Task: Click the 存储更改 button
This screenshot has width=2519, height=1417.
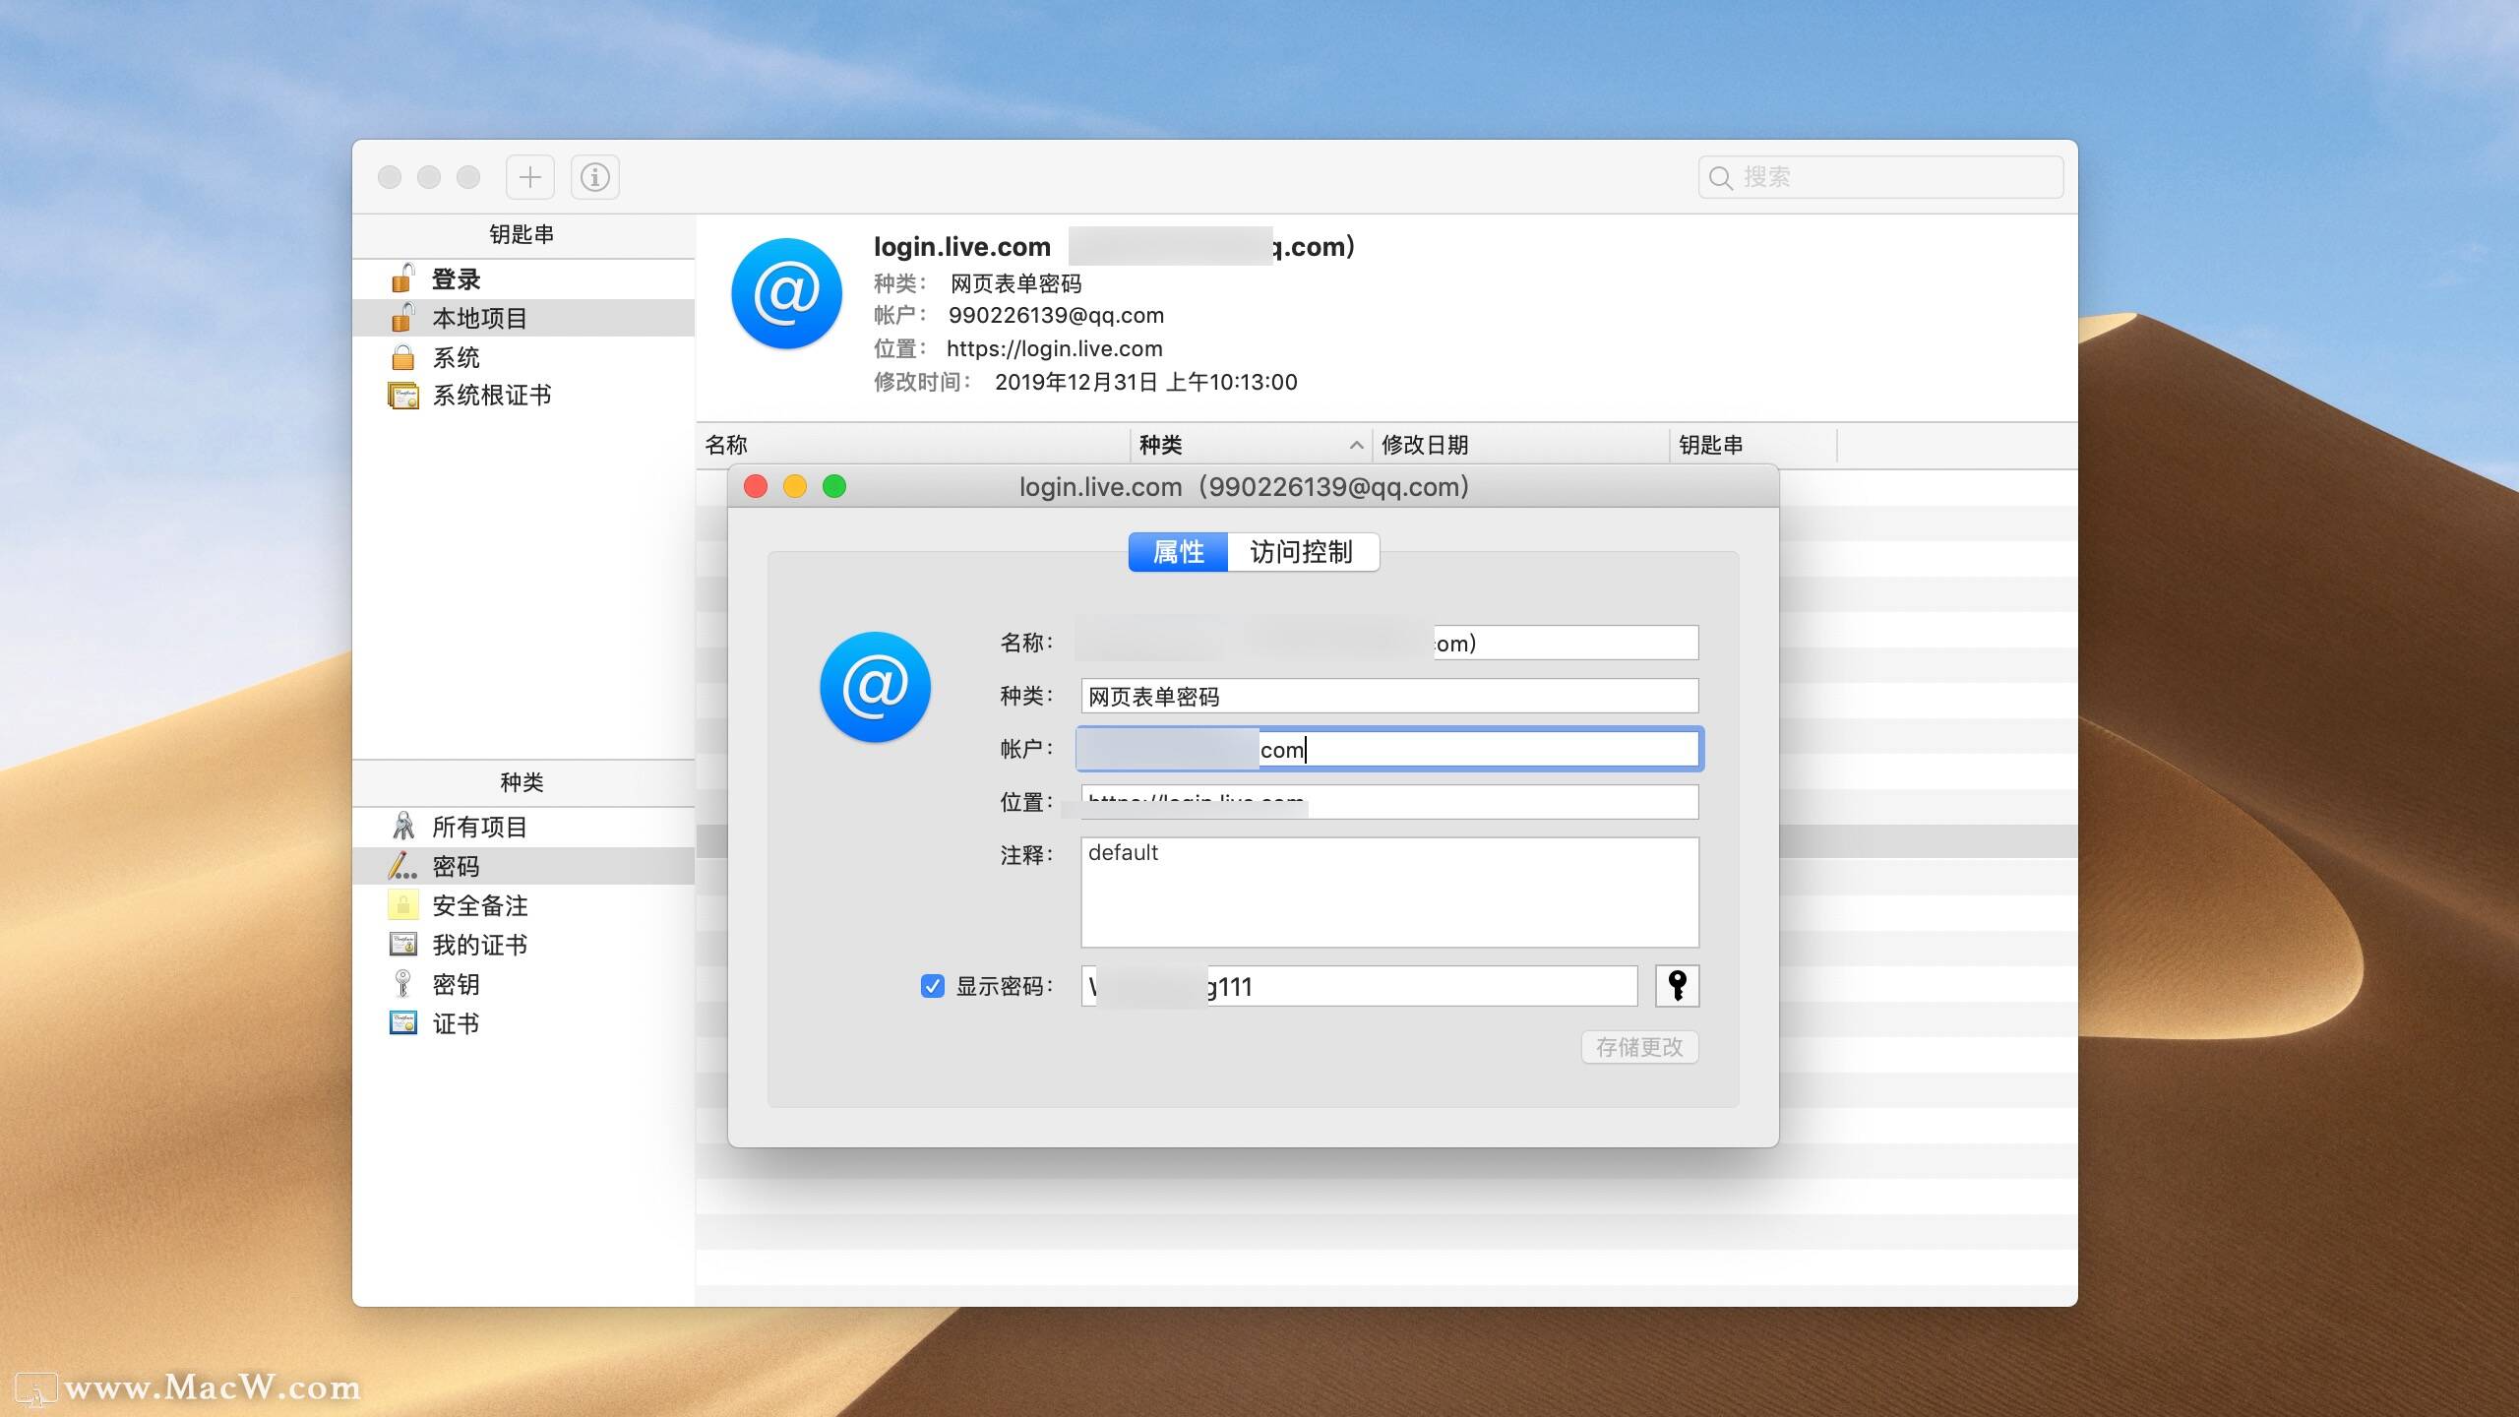Action: (x=1639, y=1047)
